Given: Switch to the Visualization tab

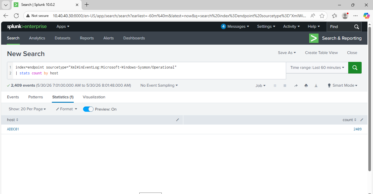Looking at the screenshot, I should click(94, 97).
